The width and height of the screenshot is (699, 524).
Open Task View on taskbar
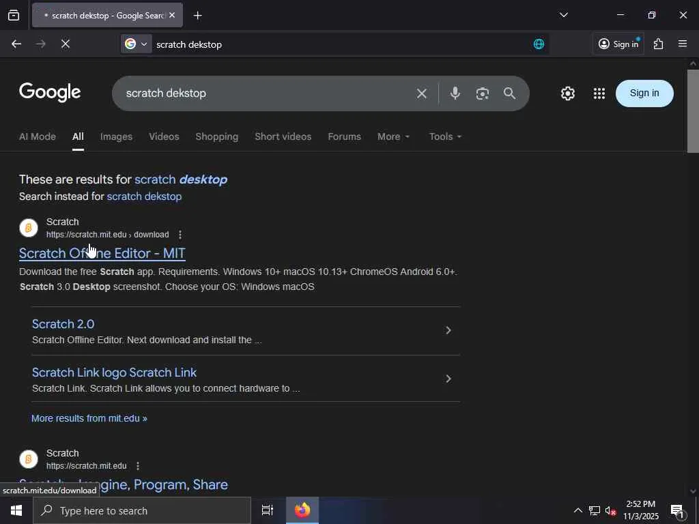point(268,510)
